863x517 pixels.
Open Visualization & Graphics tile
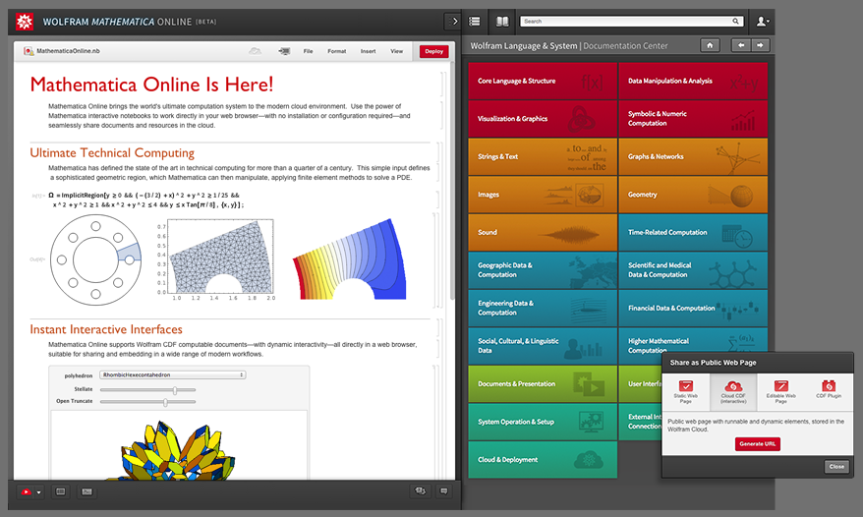pos(543,119)
